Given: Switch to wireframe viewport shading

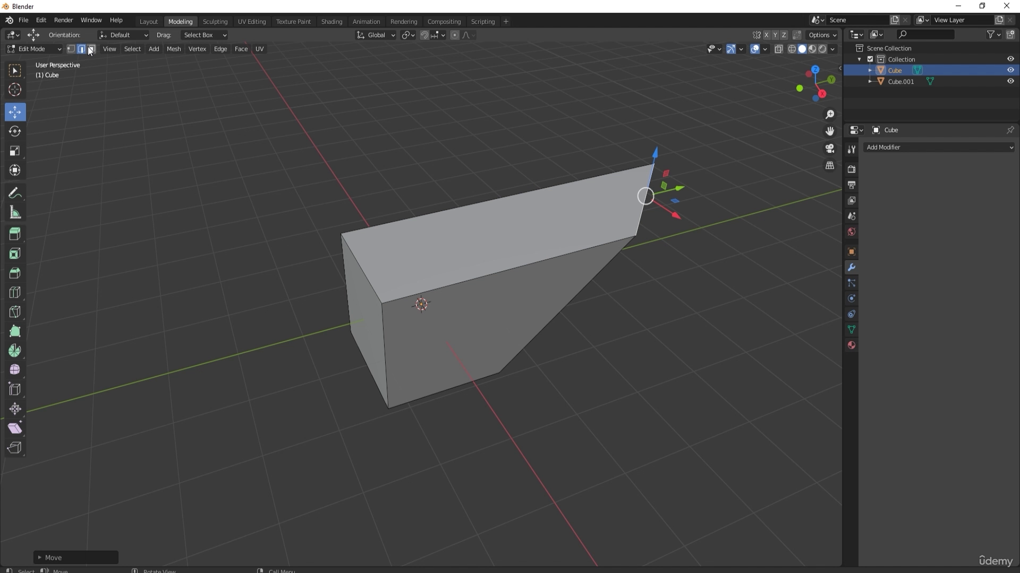Looking at the screenshot, I should (x=792, y=49).
